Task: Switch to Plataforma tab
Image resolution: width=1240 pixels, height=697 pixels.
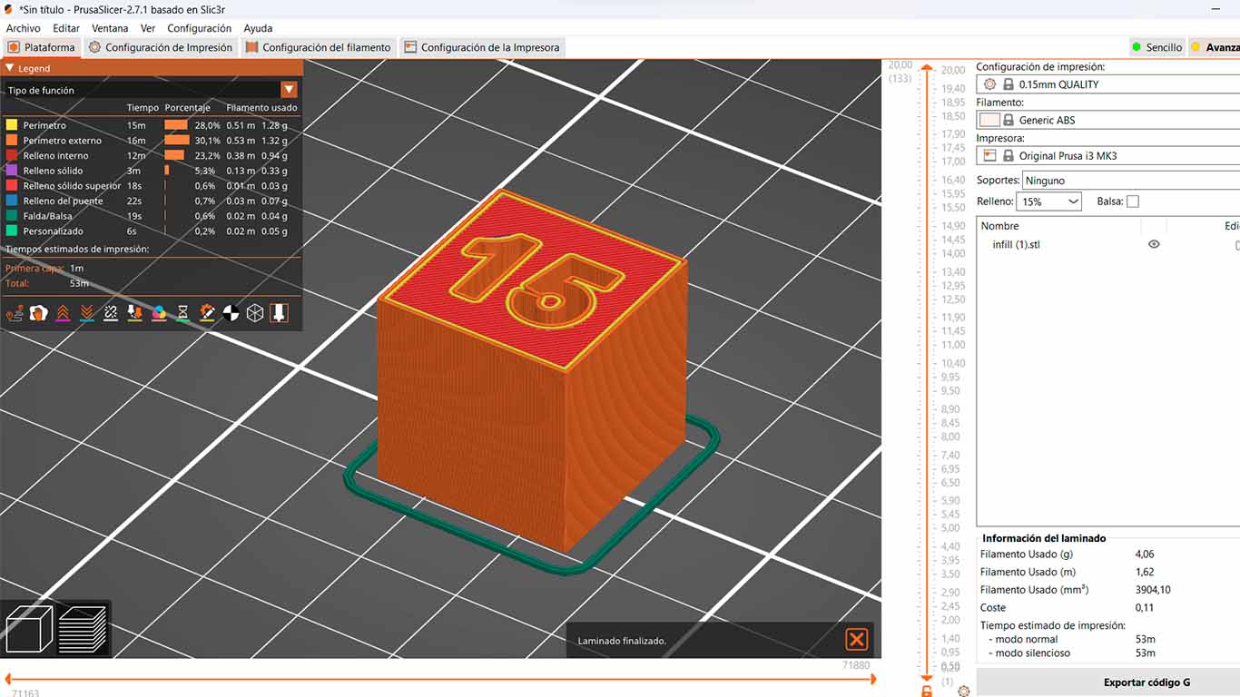Action: (x=42, y=47)
